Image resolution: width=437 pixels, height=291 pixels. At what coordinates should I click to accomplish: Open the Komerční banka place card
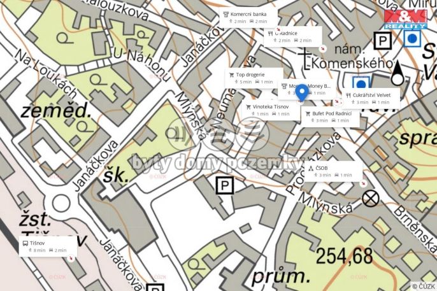[x=248, y=18]
